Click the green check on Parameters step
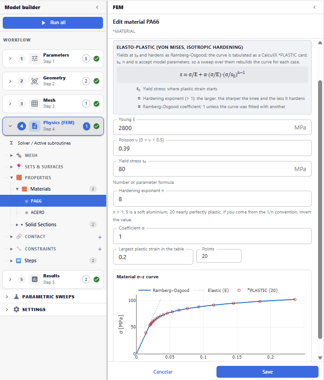The width and height of the screenshot is (324, 380). coord(96,58)
